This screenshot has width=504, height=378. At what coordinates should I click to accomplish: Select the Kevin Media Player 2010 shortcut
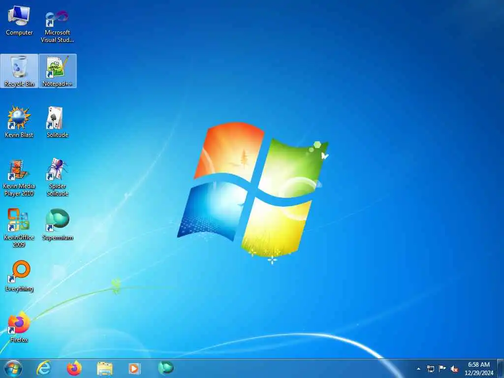(x=19, y=177)
